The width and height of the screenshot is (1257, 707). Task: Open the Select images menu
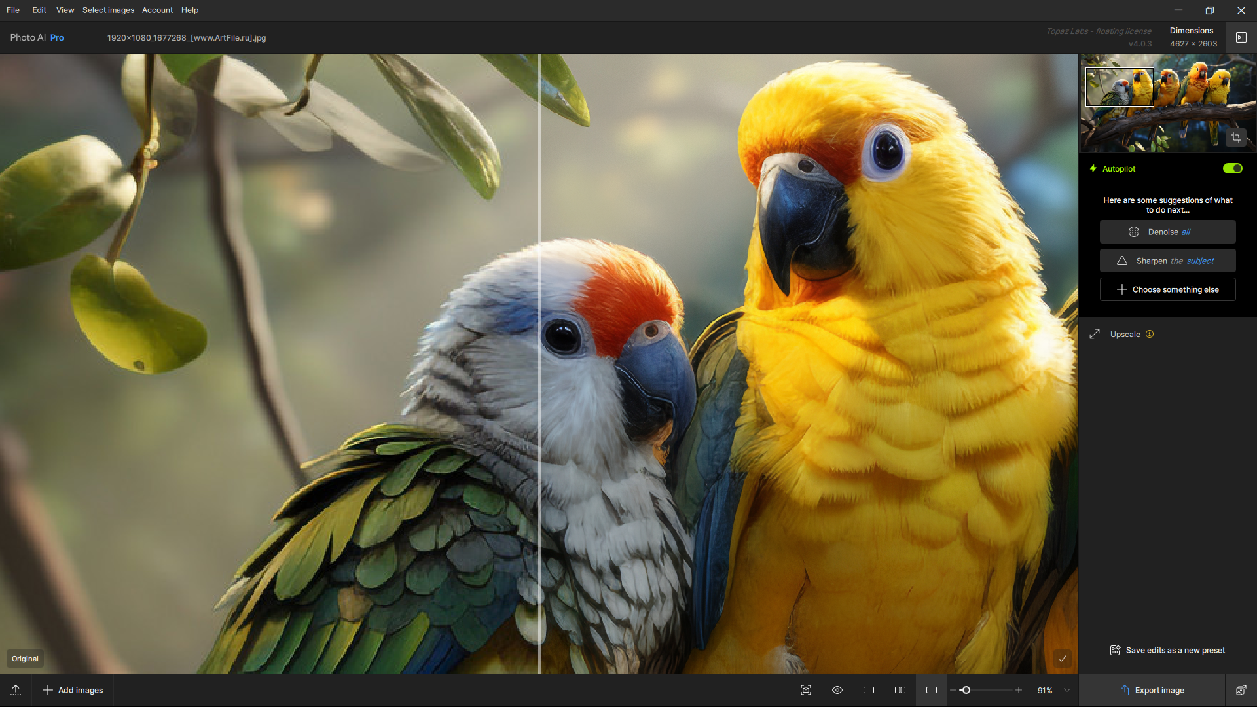pyautogui.click(x=108, y=10)
